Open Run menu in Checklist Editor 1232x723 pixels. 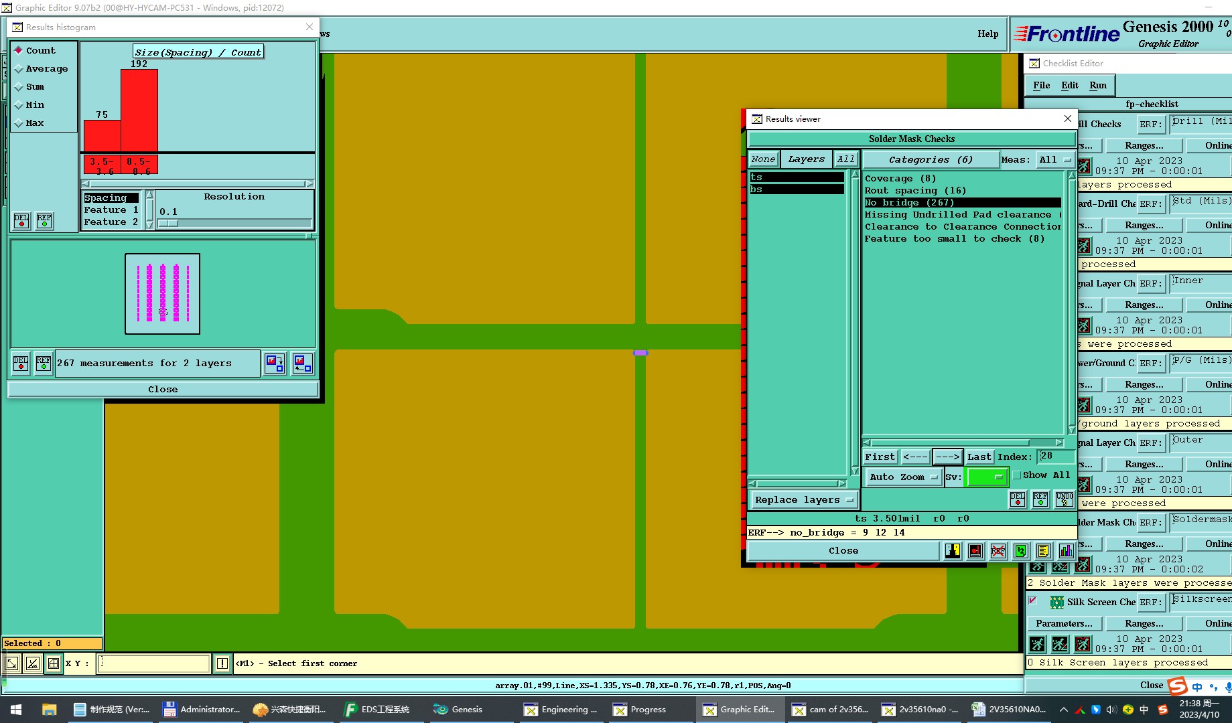1097,85
